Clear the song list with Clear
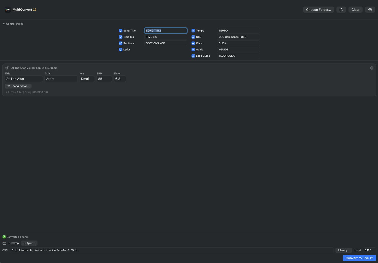 (355, 10)
